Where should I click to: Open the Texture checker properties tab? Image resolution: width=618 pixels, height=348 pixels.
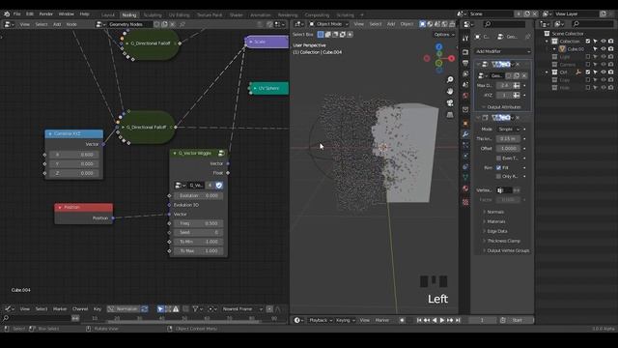click(465, 202)
